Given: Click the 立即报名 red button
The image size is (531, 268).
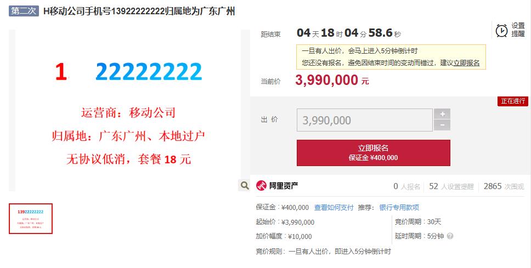Looking at the screenshot, I should click(x=374, y=153).
